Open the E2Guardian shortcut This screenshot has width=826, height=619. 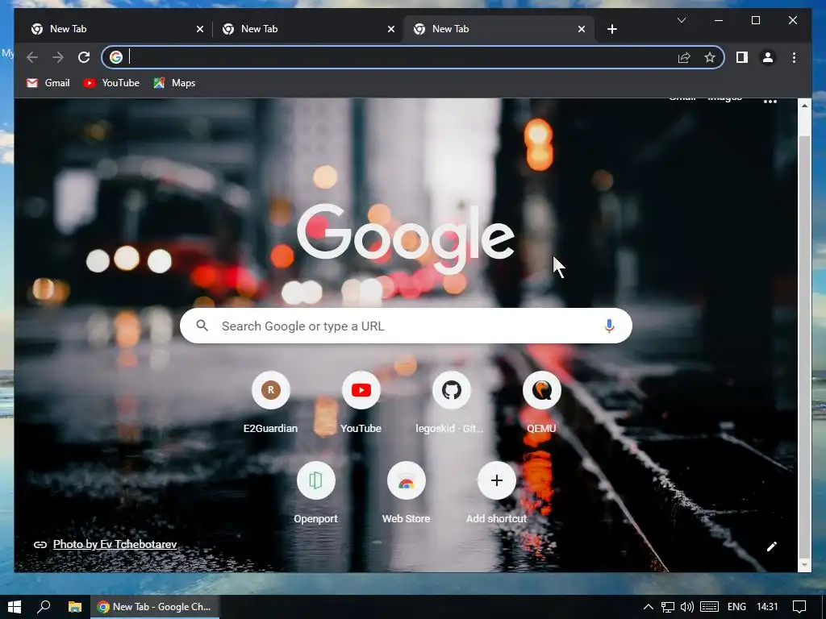(x=270, y=403)
